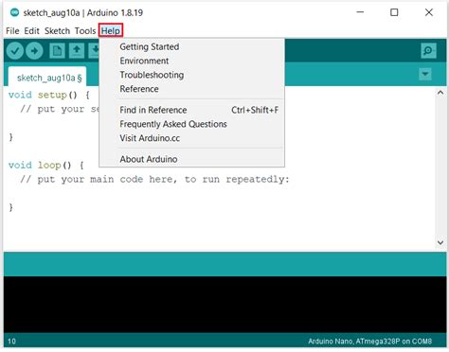This screenshot has height=352, width=449.
Task: Select Getting Started from Help menu
Action: point(192,46)
